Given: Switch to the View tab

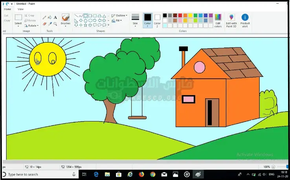Looking at the screenshot, I should pos(20,9).
